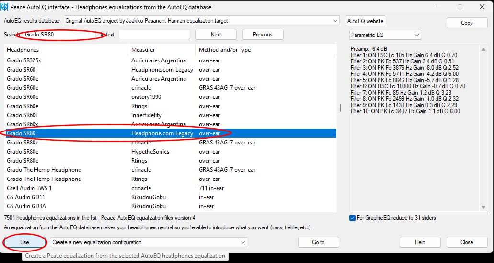The height and width of the screenshot is (263, 494).
Task: Select the highlighted Grado SR80 row
Action: coord(171,133)
